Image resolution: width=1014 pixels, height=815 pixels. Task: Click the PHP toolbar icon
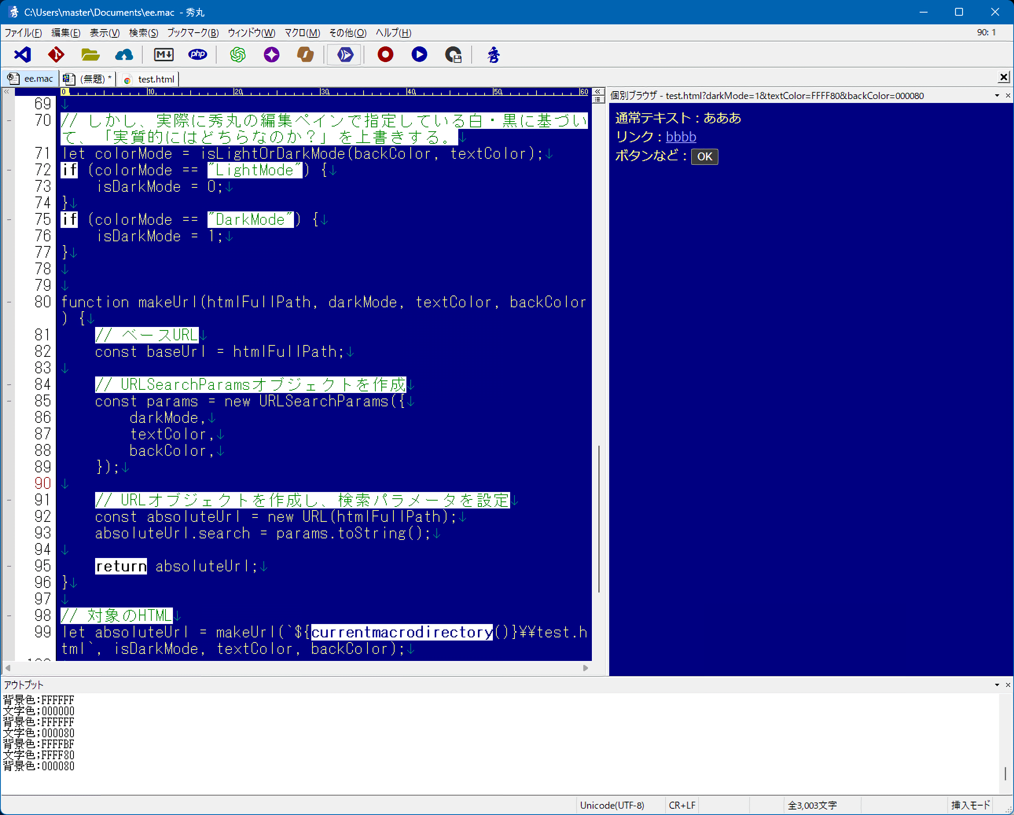point(198,55)
